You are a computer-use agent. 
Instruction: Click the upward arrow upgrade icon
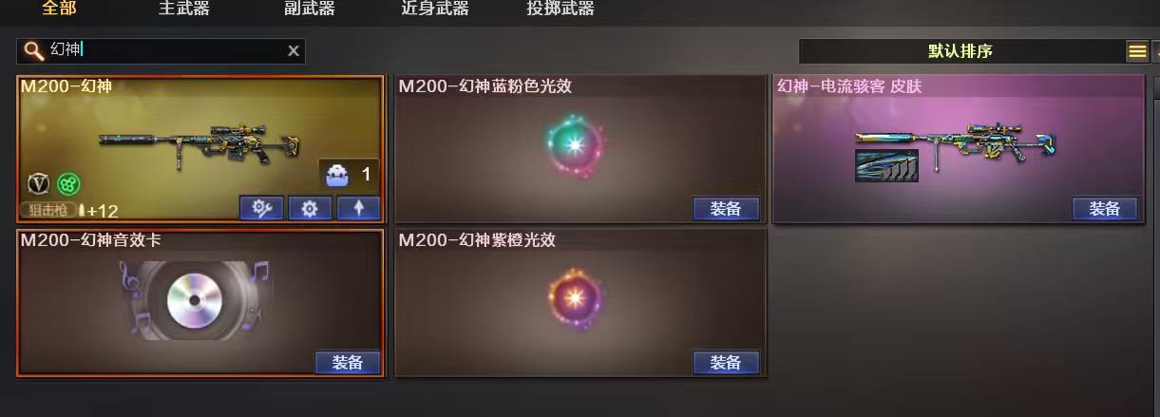(358, 208)
